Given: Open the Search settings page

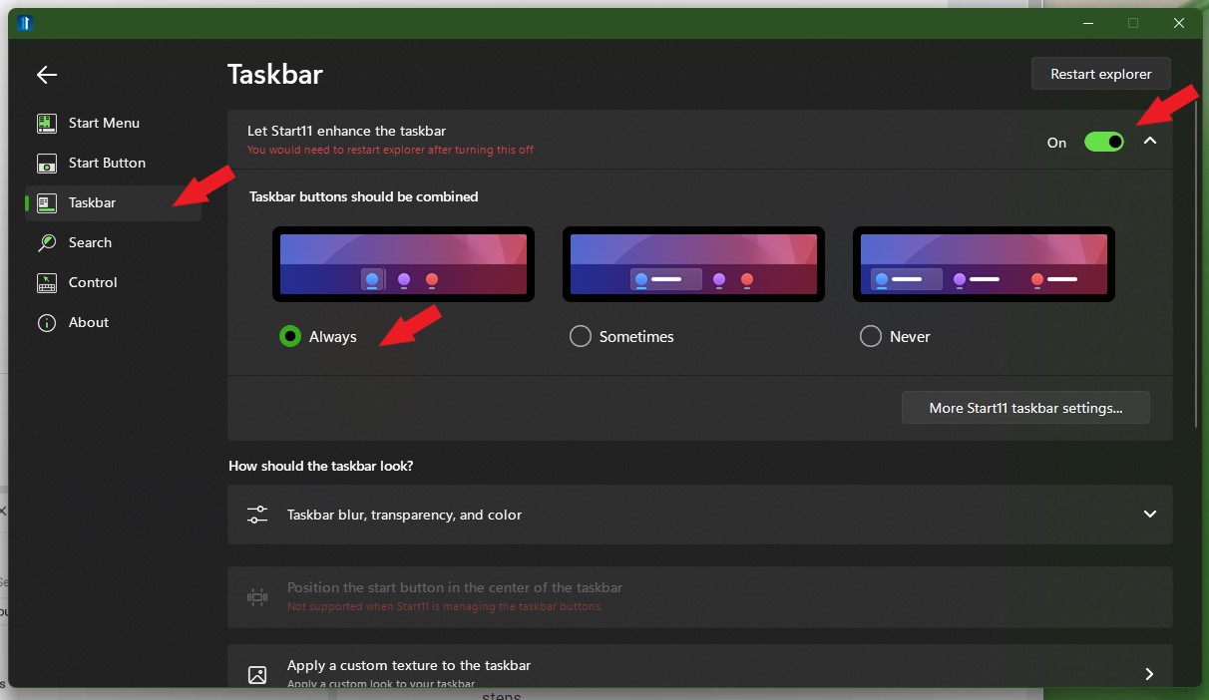Looking at the screenshot, I should coord(113,243).
